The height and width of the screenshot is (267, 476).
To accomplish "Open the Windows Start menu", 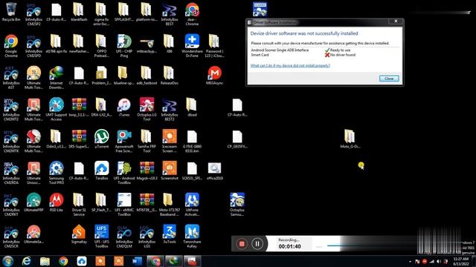I will point(7,261).
